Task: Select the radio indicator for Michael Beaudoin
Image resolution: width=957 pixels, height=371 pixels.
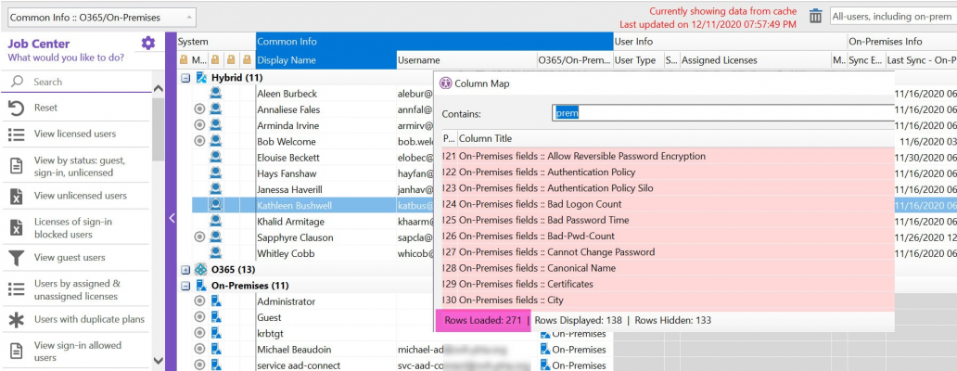Action: point(199,349)
